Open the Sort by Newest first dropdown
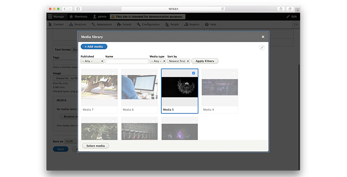Image resolution: width=347 pixels, height=177 pixels. click(x=179, y=61)
